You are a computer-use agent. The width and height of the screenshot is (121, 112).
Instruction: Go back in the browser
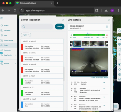(x=3, y=10)
